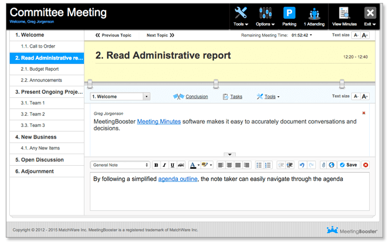Cancel note with red circle icon
390x248 pixels.
pyautogui.click(x=366, y=165)
